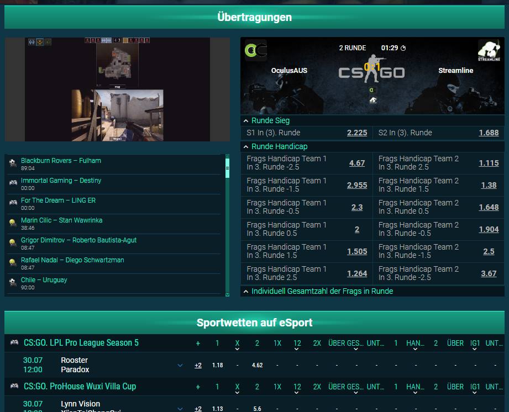Click the timer clock icon next to 01:29
509x412 pixels.
[x=403, y=48]
